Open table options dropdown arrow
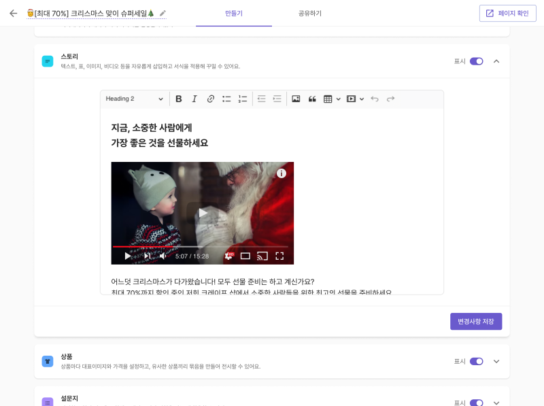Image resolution: width=544 pixels, height=406 pixels. (338, 99)
